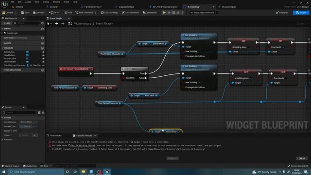Expand the Advanced section in Details
The image size is (311, 175).
point(2,140)
